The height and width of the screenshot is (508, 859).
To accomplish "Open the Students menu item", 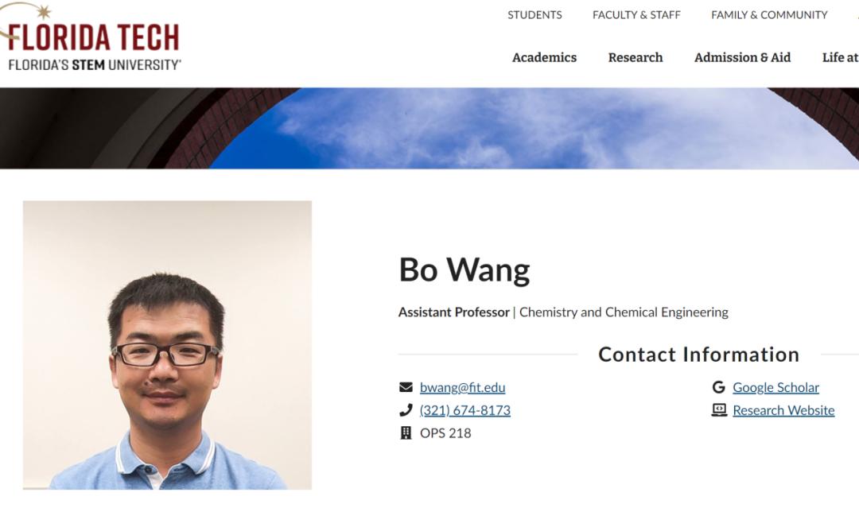I will point(534,15).
